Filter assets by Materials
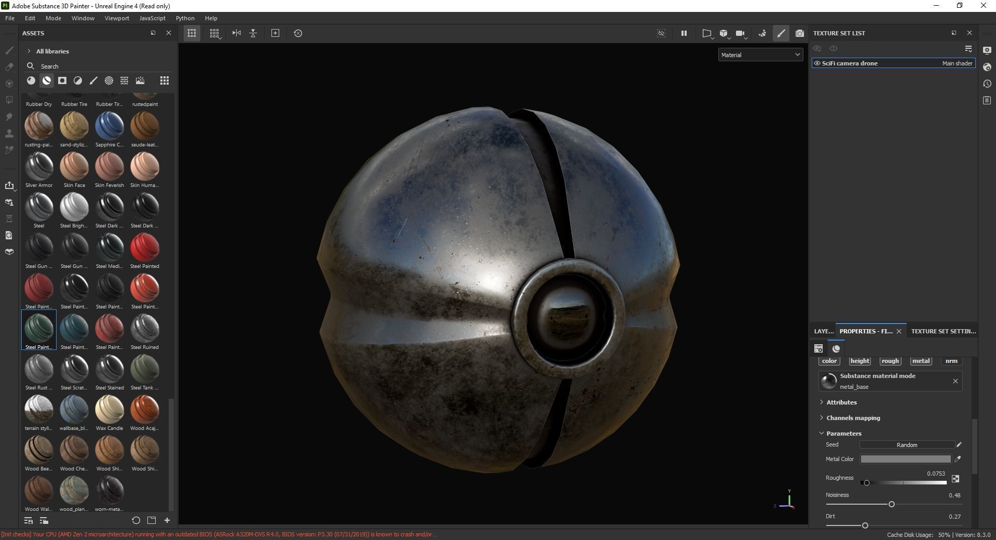 coord(31,80)
